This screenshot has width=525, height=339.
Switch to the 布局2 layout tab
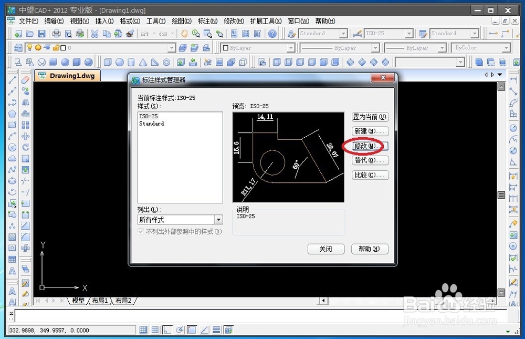tap(123, 301)
